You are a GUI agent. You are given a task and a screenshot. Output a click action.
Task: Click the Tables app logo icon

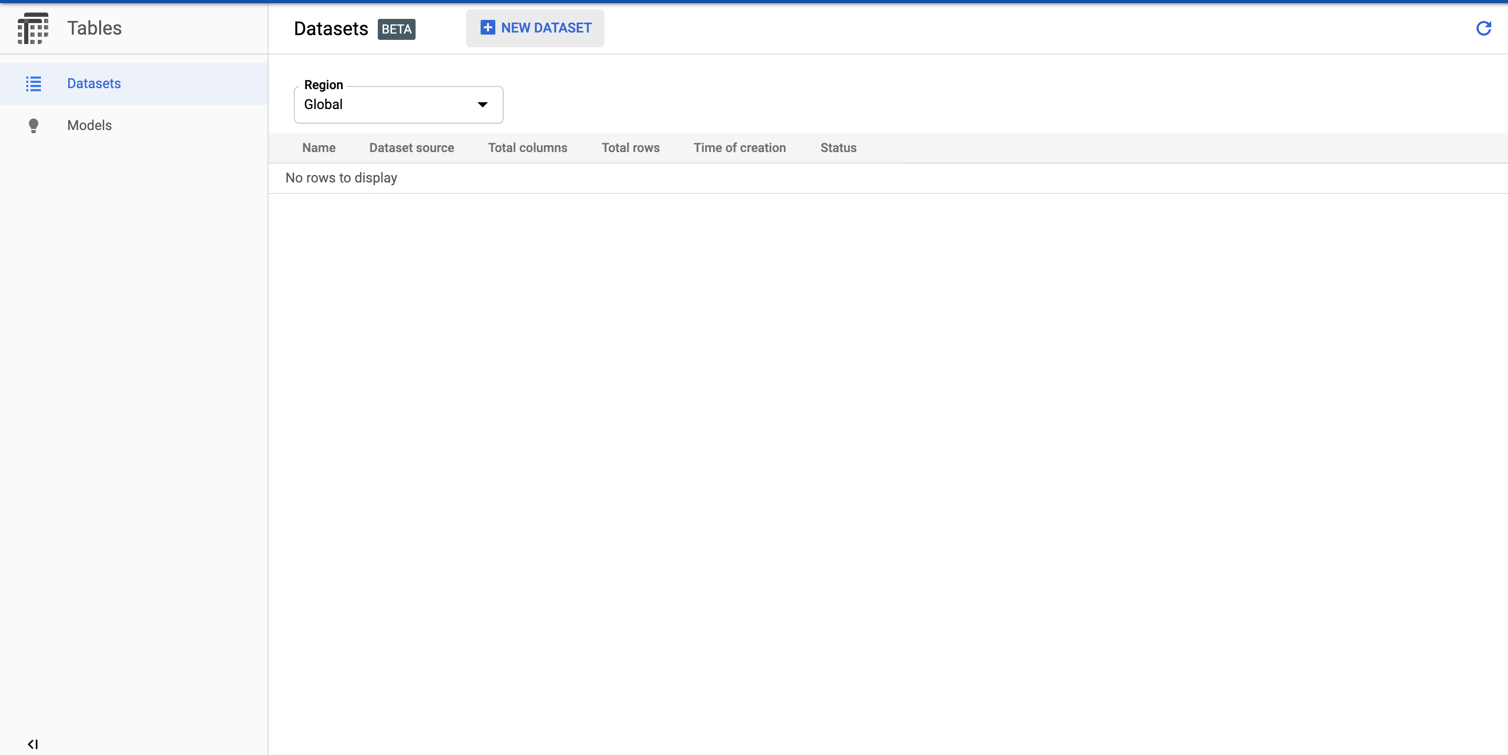point(33,27)
